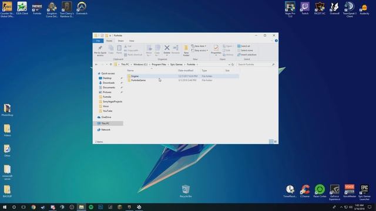Select Quick access in navigation pane

click(108, 73)
